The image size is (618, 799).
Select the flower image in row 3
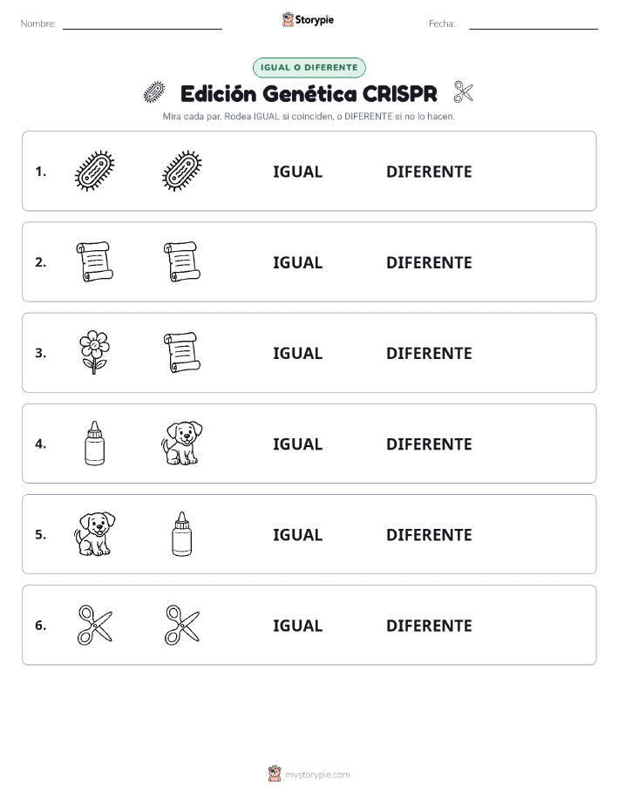pos(94,353)
